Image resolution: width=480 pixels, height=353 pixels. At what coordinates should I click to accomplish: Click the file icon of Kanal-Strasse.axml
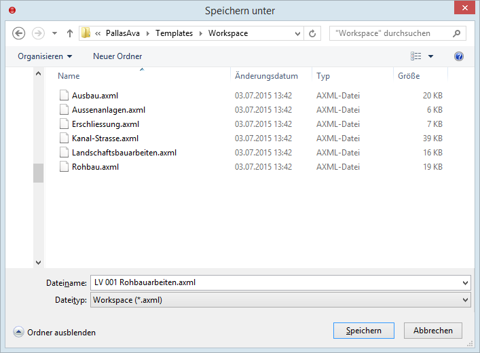(64, 138)
